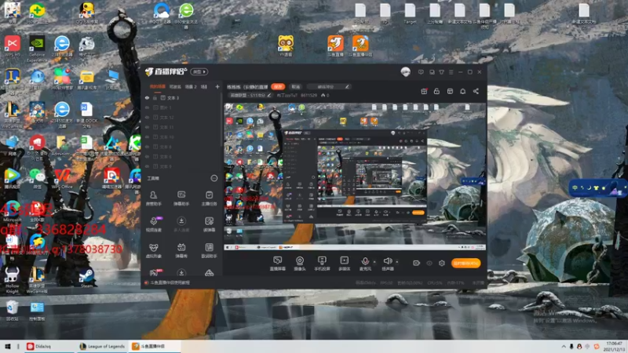Open the 弹幕助手 tool in toolbox
628x353 pixels.
181,198
